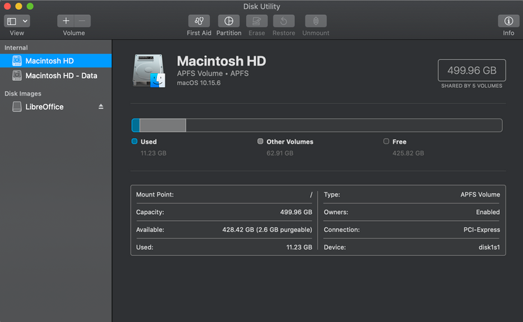523x322 pixels.
Task: Click the disk usage bar
Action: (317, 125)
